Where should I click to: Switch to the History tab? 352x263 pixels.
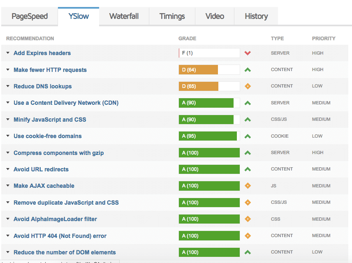click(256, 16)
